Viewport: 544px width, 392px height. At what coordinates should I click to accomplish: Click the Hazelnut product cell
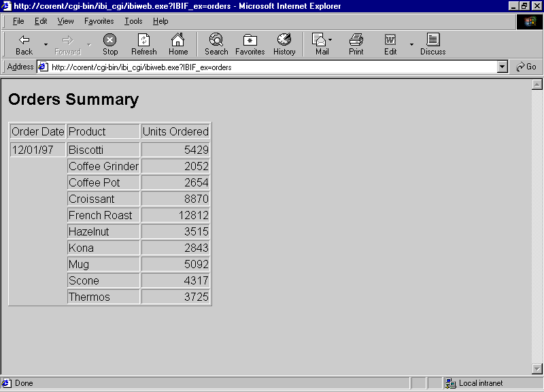(x=103, y=231)
